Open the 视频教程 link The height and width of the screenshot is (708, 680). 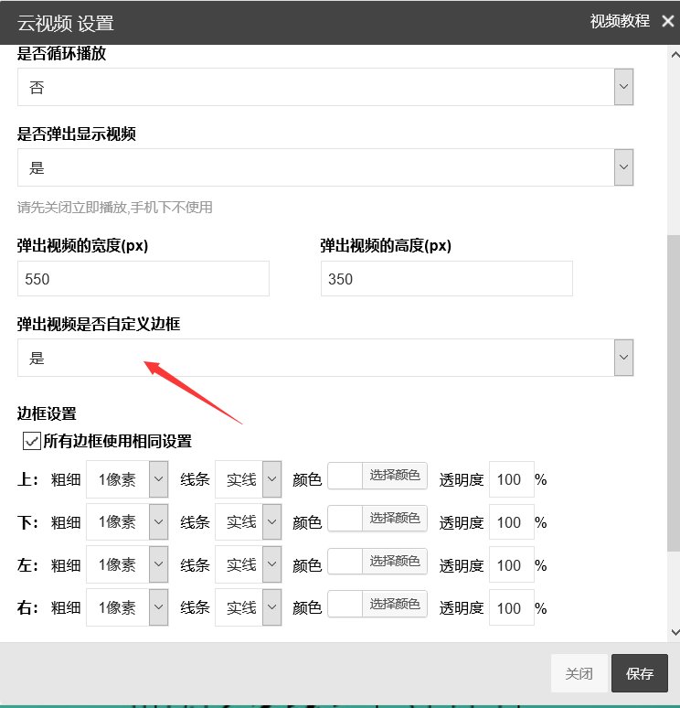pyautogui.click(x=620, y=21)
